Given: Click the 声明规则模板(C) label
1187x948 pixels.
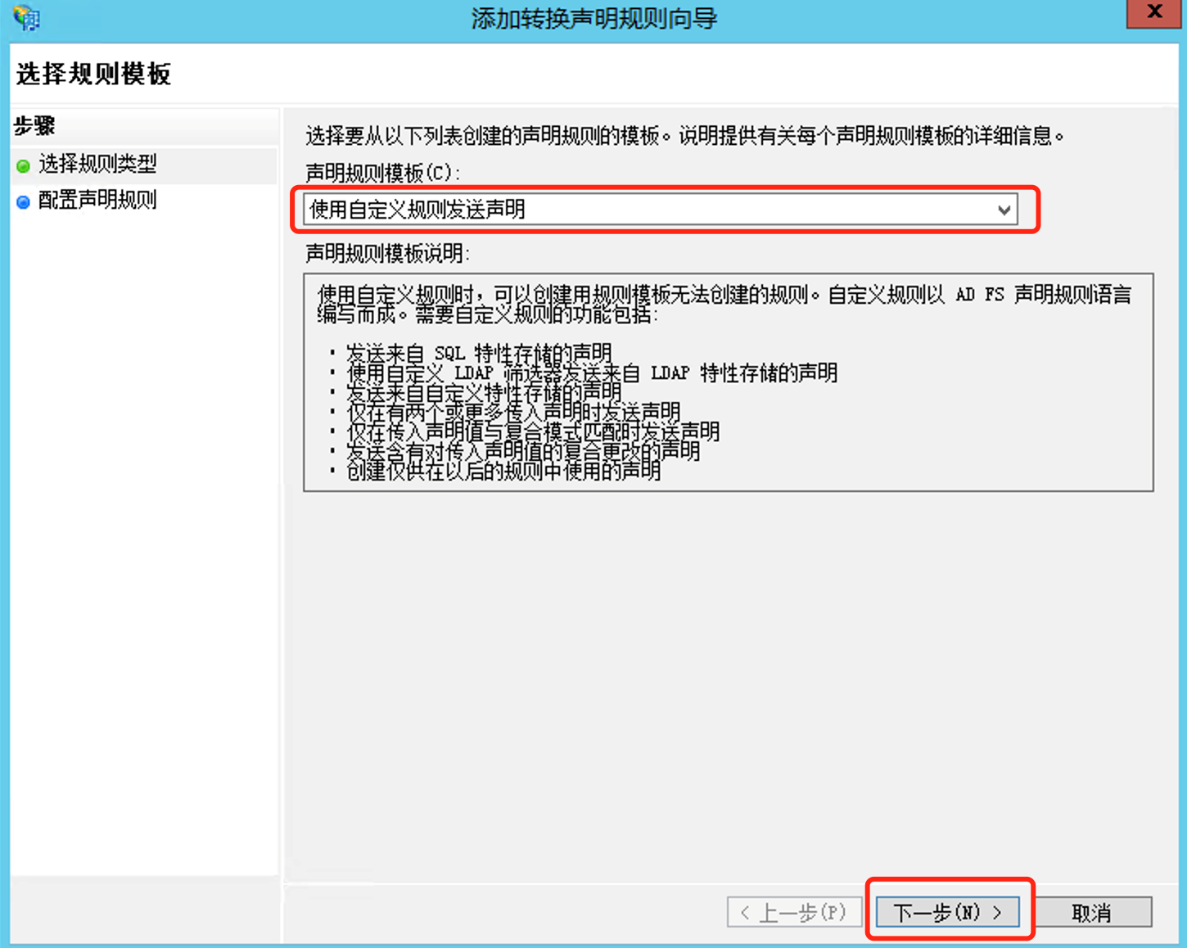Looking at the screenshot, I should tap(382, 173).
